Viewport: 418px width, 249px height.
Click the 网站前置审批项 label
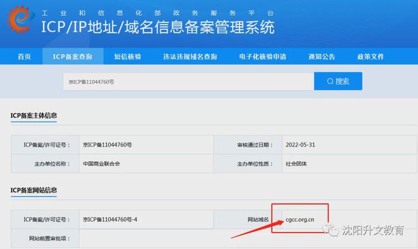point(49,238)
